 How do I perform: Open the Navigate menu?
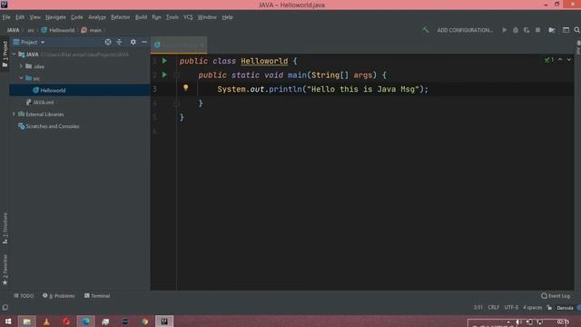point(55,17)
